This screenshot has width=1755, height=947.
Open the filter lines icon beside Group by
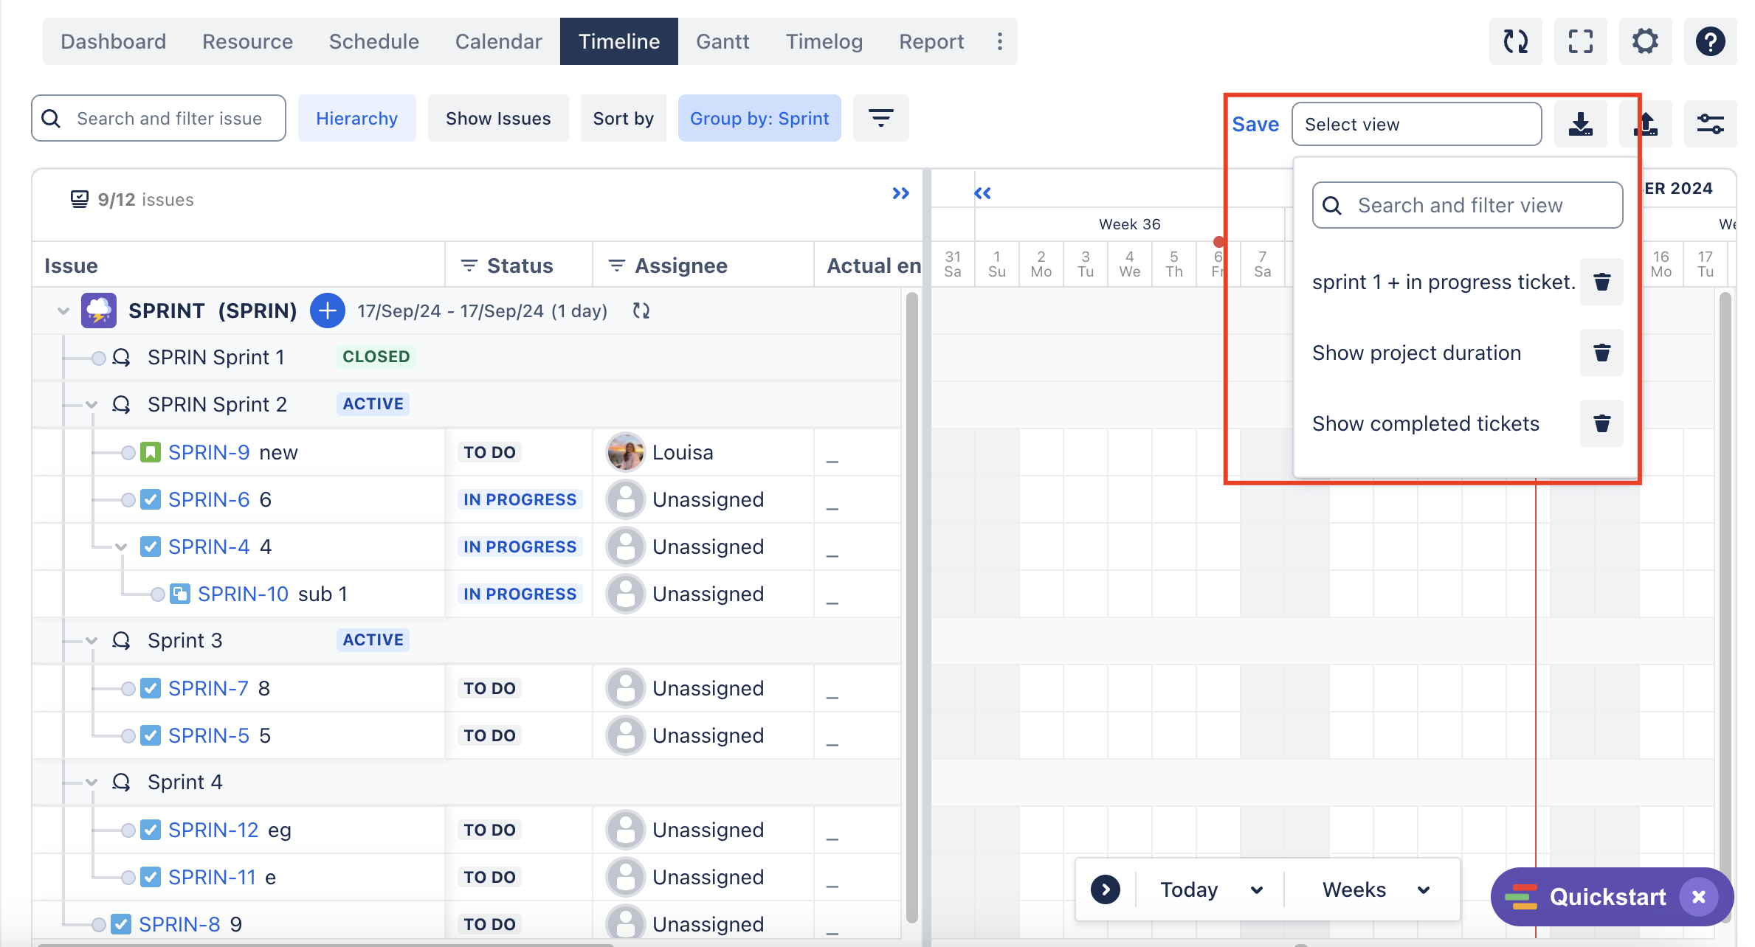click(880, 118)
